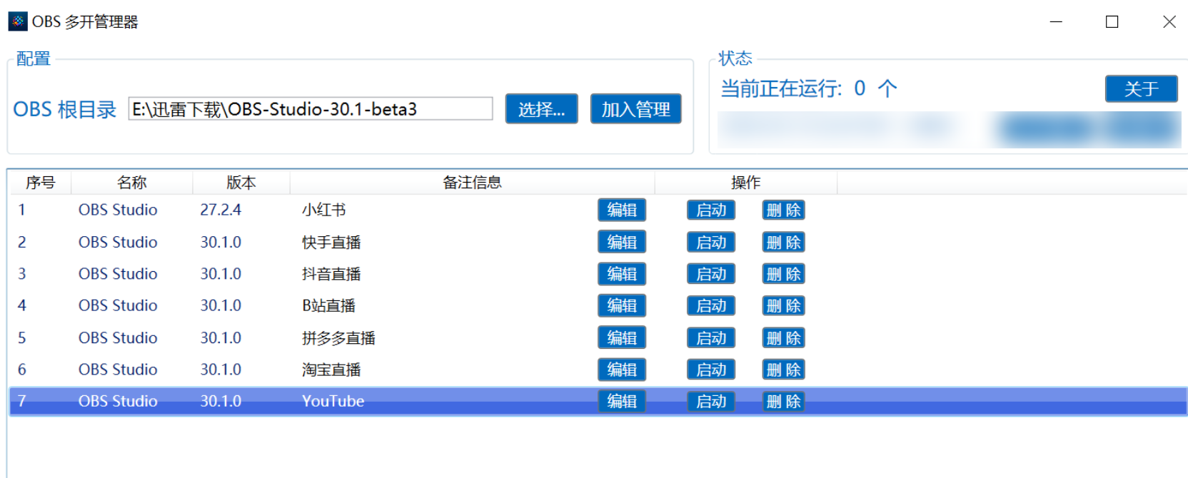Image resolution: width=1188 pixels, height=478 pixels.
Task: Click the OBS 多开管理器 title icon
Action: tap(18, 21)
